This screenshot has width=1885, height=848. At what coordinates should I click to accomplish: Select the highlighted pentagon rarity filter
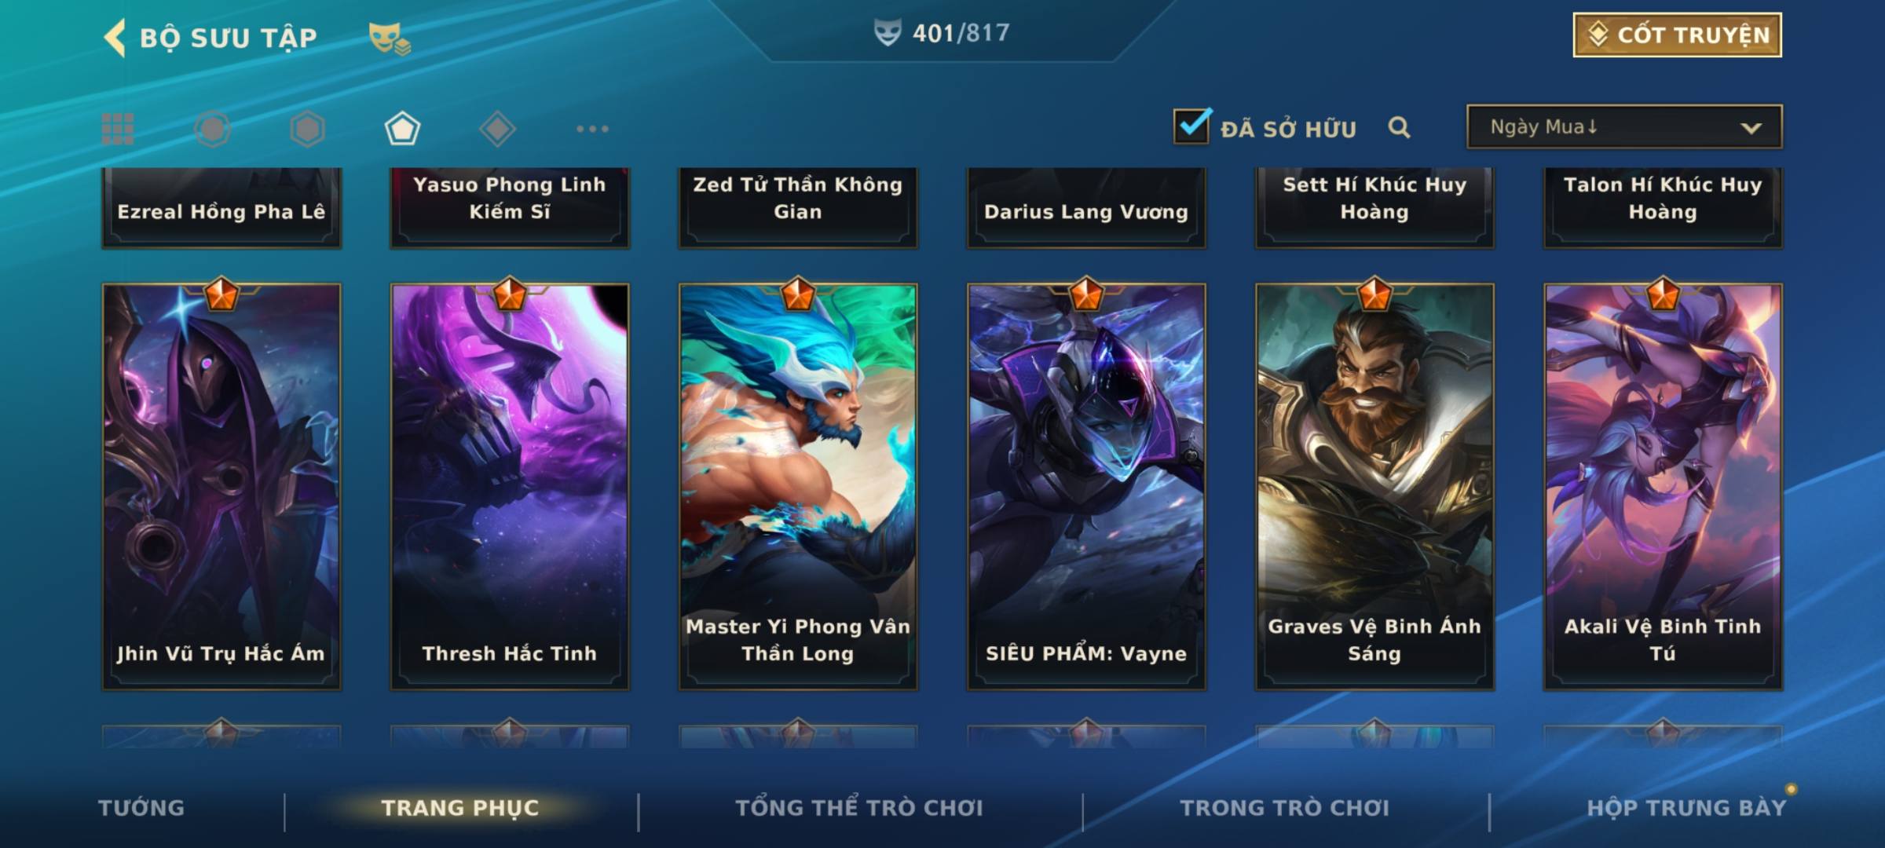point(402,129)
